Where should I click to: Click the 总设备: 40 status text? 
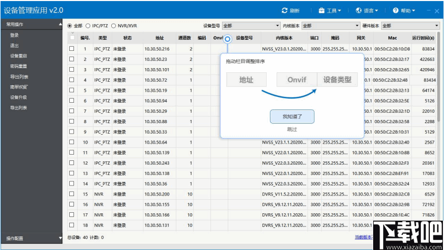pos(78,237)
